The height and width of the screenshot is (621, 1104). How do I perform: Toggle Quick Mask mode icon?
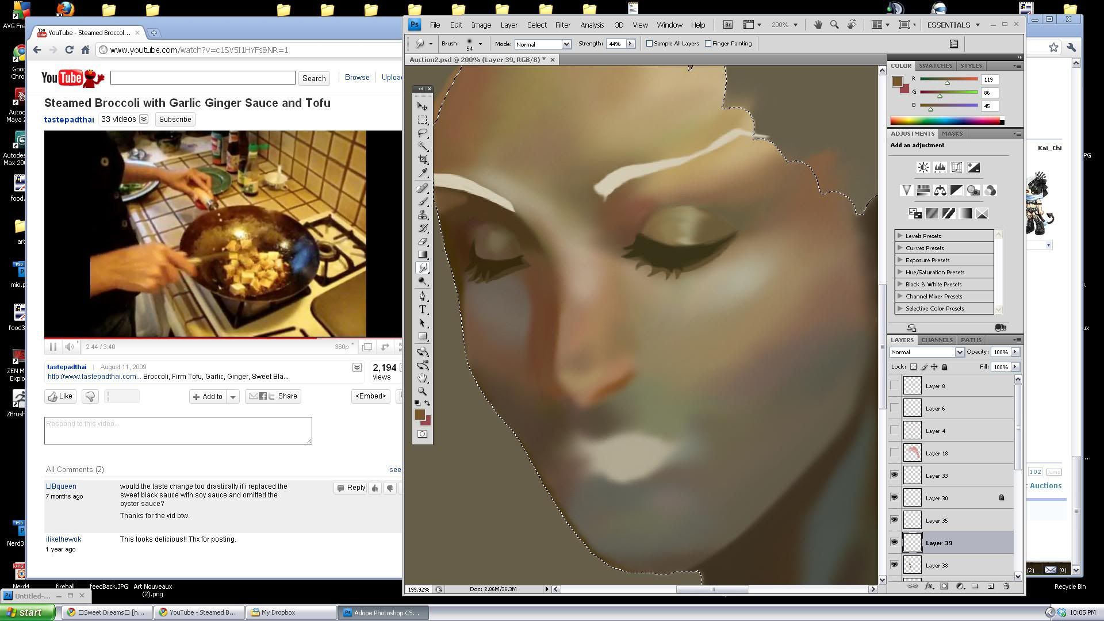pos(423,434)
